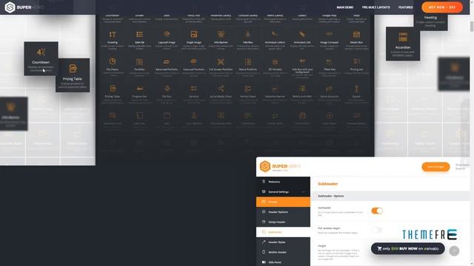Select the Image Carousel element icon
Image resolution: width=474 pixels, height=266 pixels.
[329, 34]
